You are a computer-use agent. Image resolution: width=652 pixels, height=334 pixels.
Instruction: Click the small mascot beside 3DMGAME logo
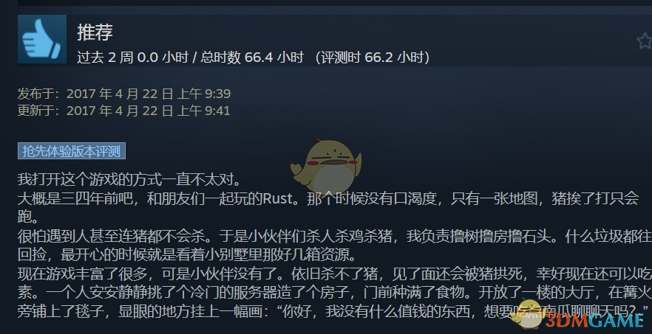527,313
